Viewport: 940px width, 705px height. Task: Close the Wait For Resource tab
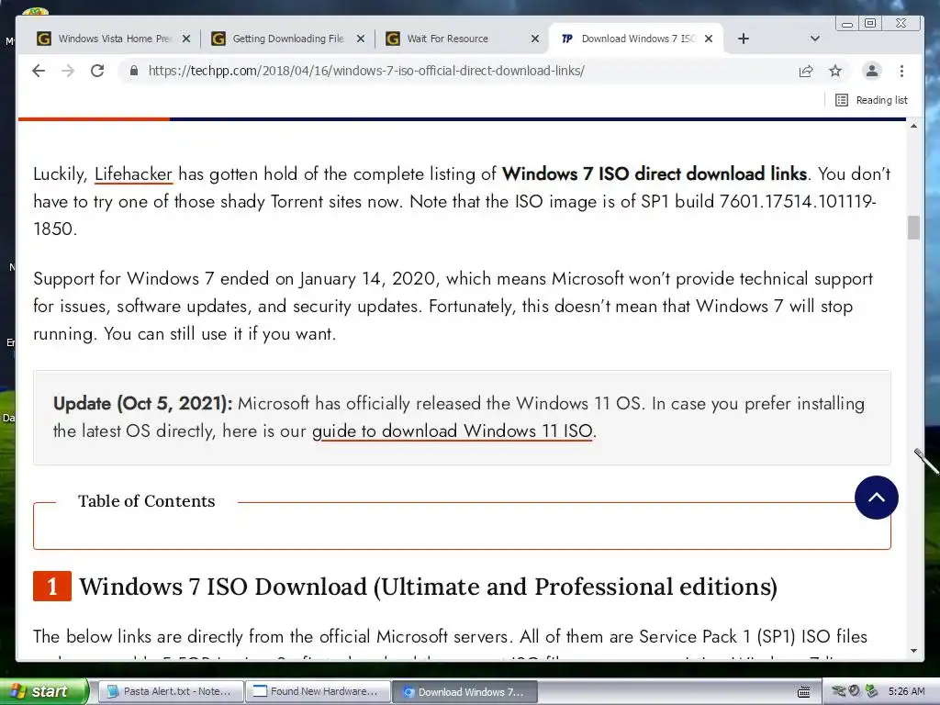click(x=535, y=39)
